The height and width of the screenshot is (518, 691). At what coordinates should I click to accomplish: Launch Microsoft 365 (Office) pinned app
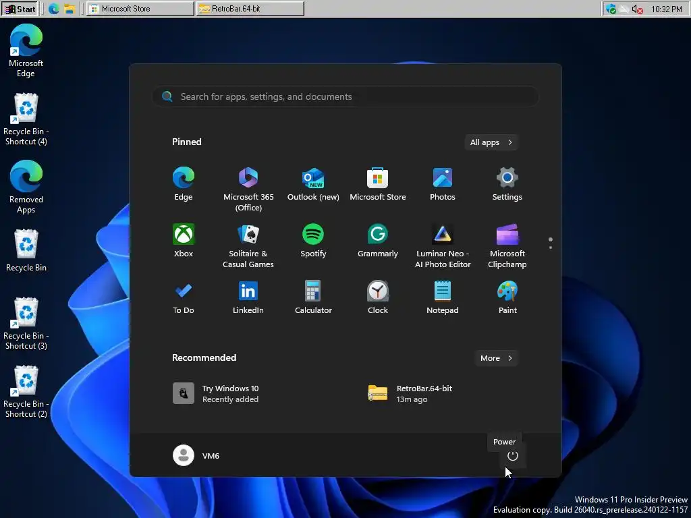(248, 190)
